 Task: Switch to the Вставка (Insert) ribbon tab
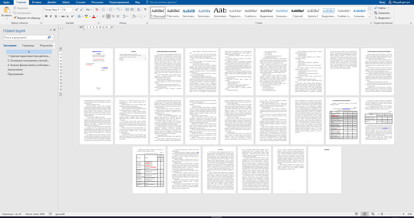36,2
